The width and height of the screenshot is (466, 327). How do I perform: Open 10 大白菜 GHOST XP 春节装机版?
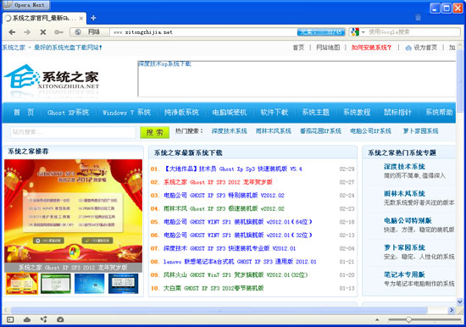214,288
